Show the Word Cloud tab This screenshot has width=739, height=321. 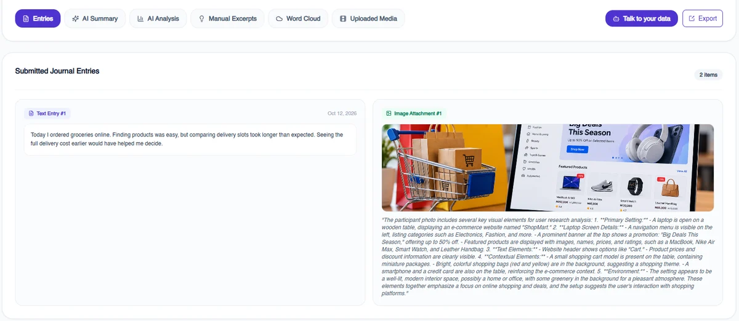click(x=298, y=18)
